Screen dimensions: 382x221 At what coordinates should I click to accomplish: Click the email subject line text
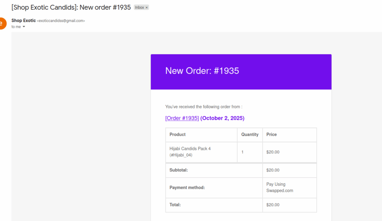tap(71, 7)
